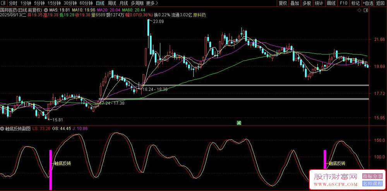Screen dimensions: 387x191
Task: Select the 15分钟 period tab
Action: [x=54, y=3]
